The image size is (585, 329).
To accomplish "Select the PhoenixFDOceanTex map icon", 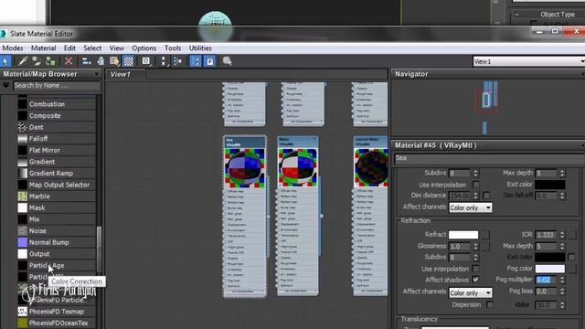I will pyautogui.click(x=22, y=323).
